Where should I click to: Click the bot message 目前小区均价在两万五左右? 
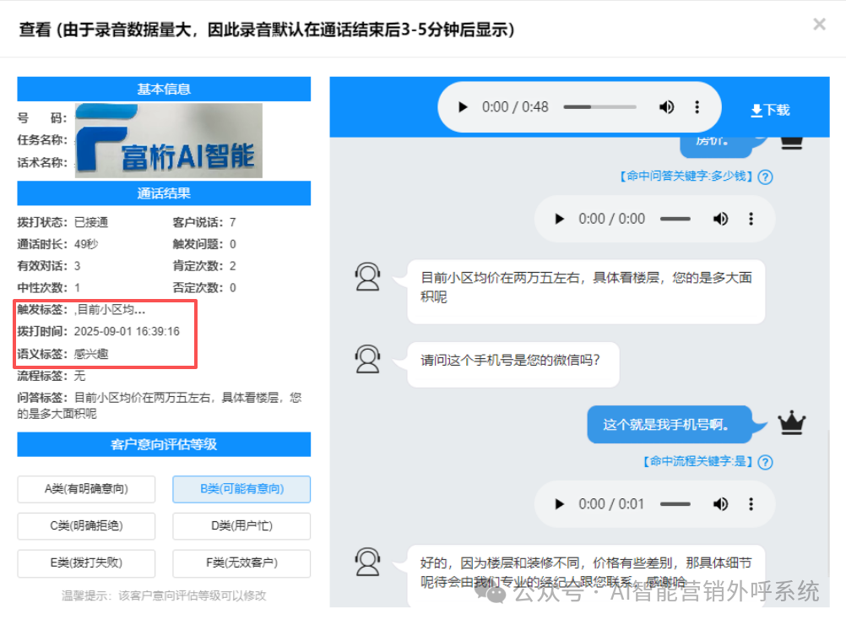click(586, 291)
